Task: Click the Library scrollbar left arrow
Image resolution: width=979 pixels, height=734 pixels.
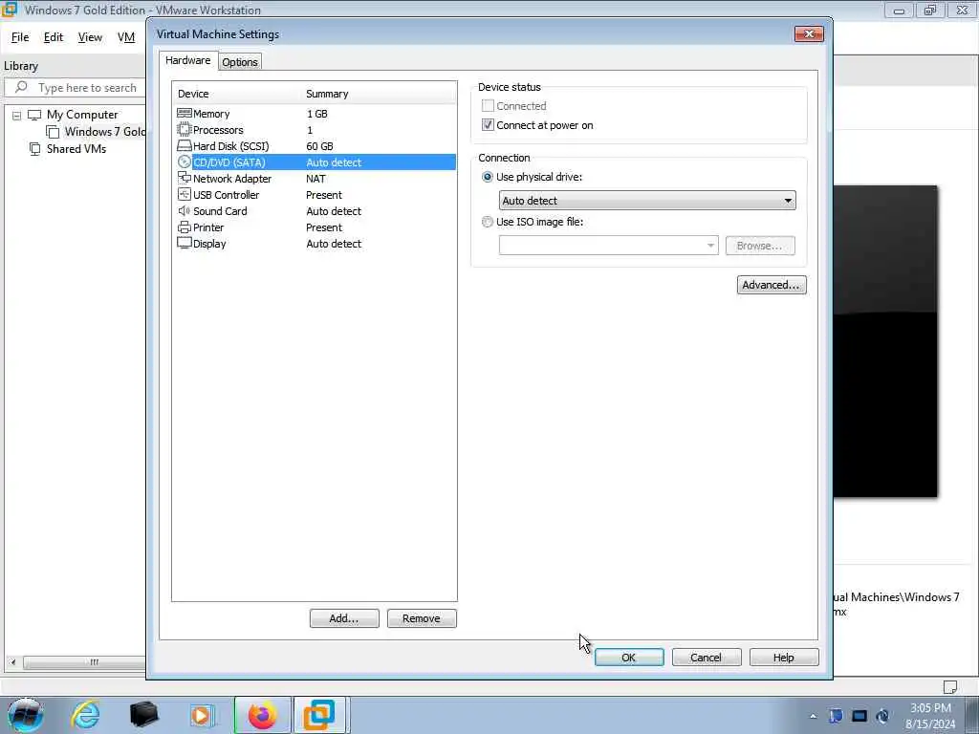Action: point(13,662)
